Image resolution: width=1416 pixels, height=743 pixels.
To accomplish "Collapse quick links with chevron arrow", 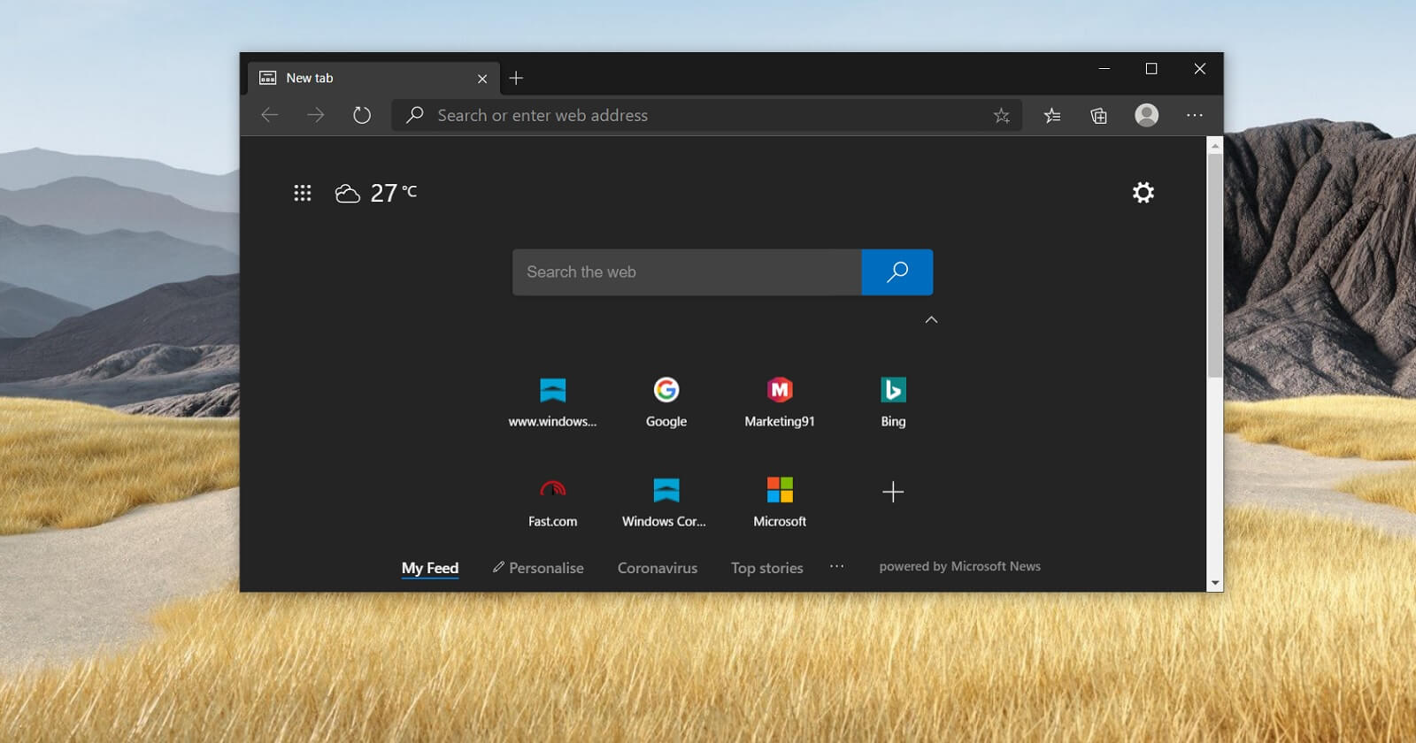I will click(x=931, y=320).
